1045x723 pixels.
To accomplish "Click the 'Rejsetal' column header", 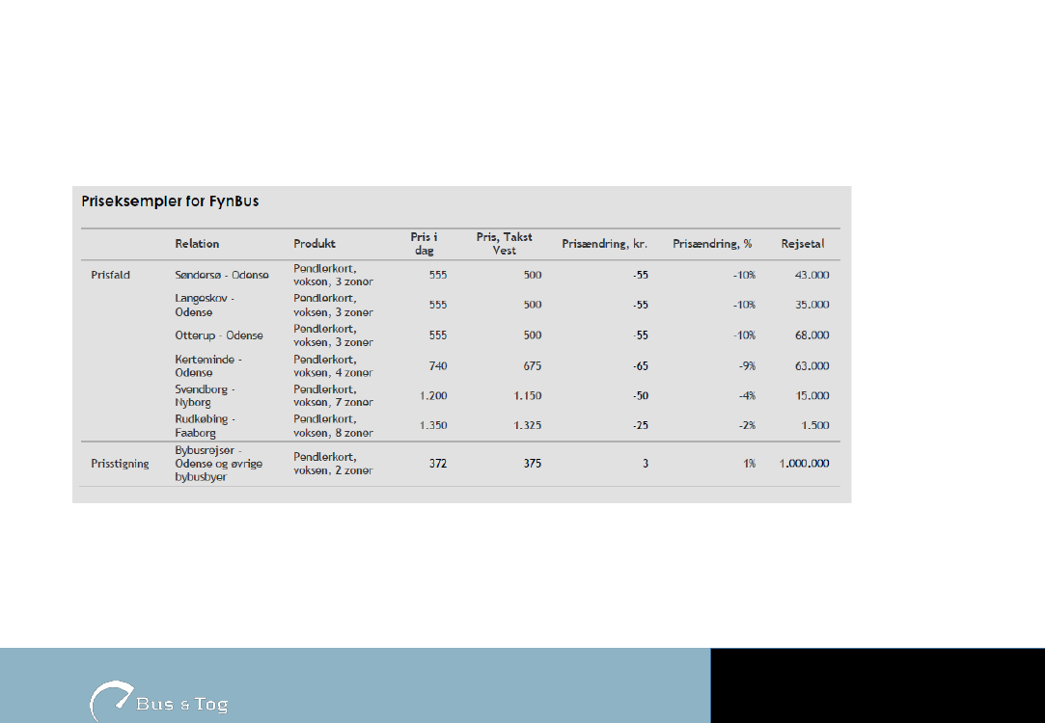I will click(x=803, y=244).
